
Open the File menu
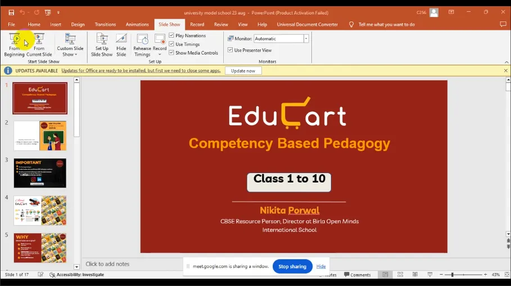coord(11,24)
